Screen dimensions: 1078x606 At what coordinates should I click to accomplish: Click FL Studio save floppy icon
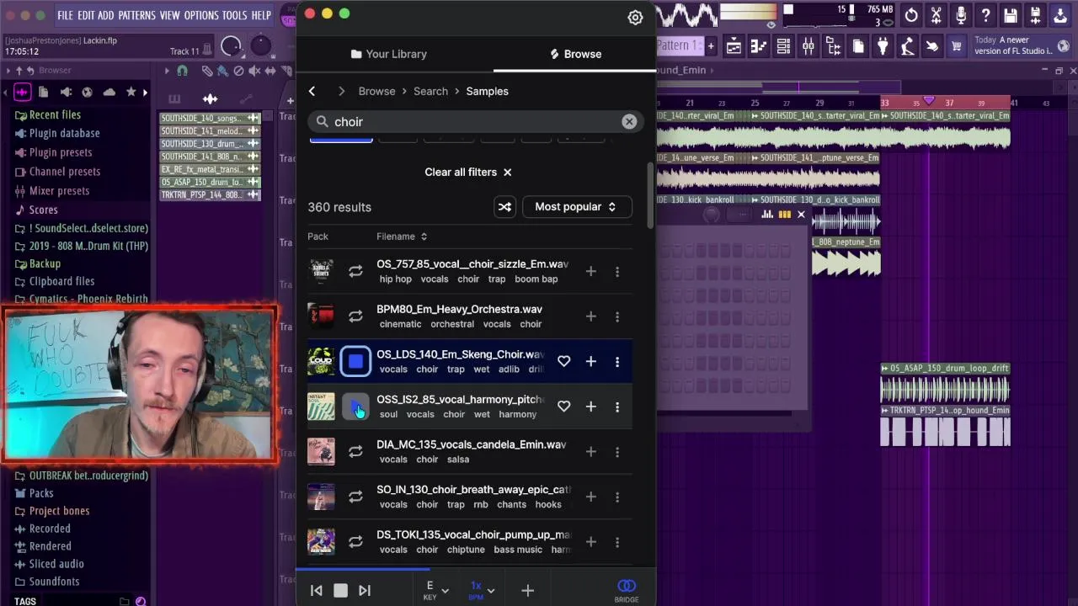pos(1011,15)
